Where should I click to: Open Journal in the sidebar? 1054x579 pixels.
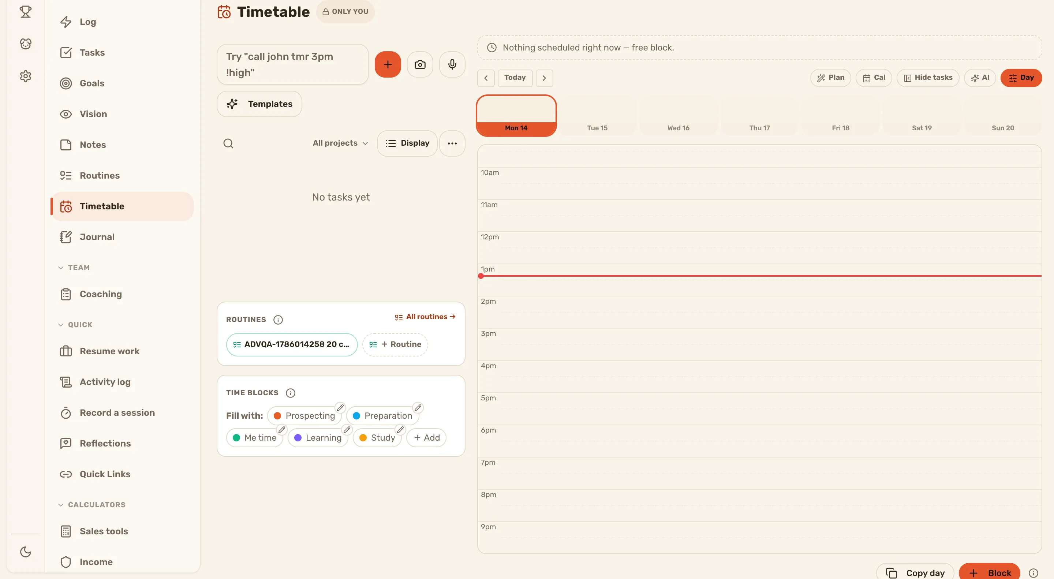(x=122, y=237)
